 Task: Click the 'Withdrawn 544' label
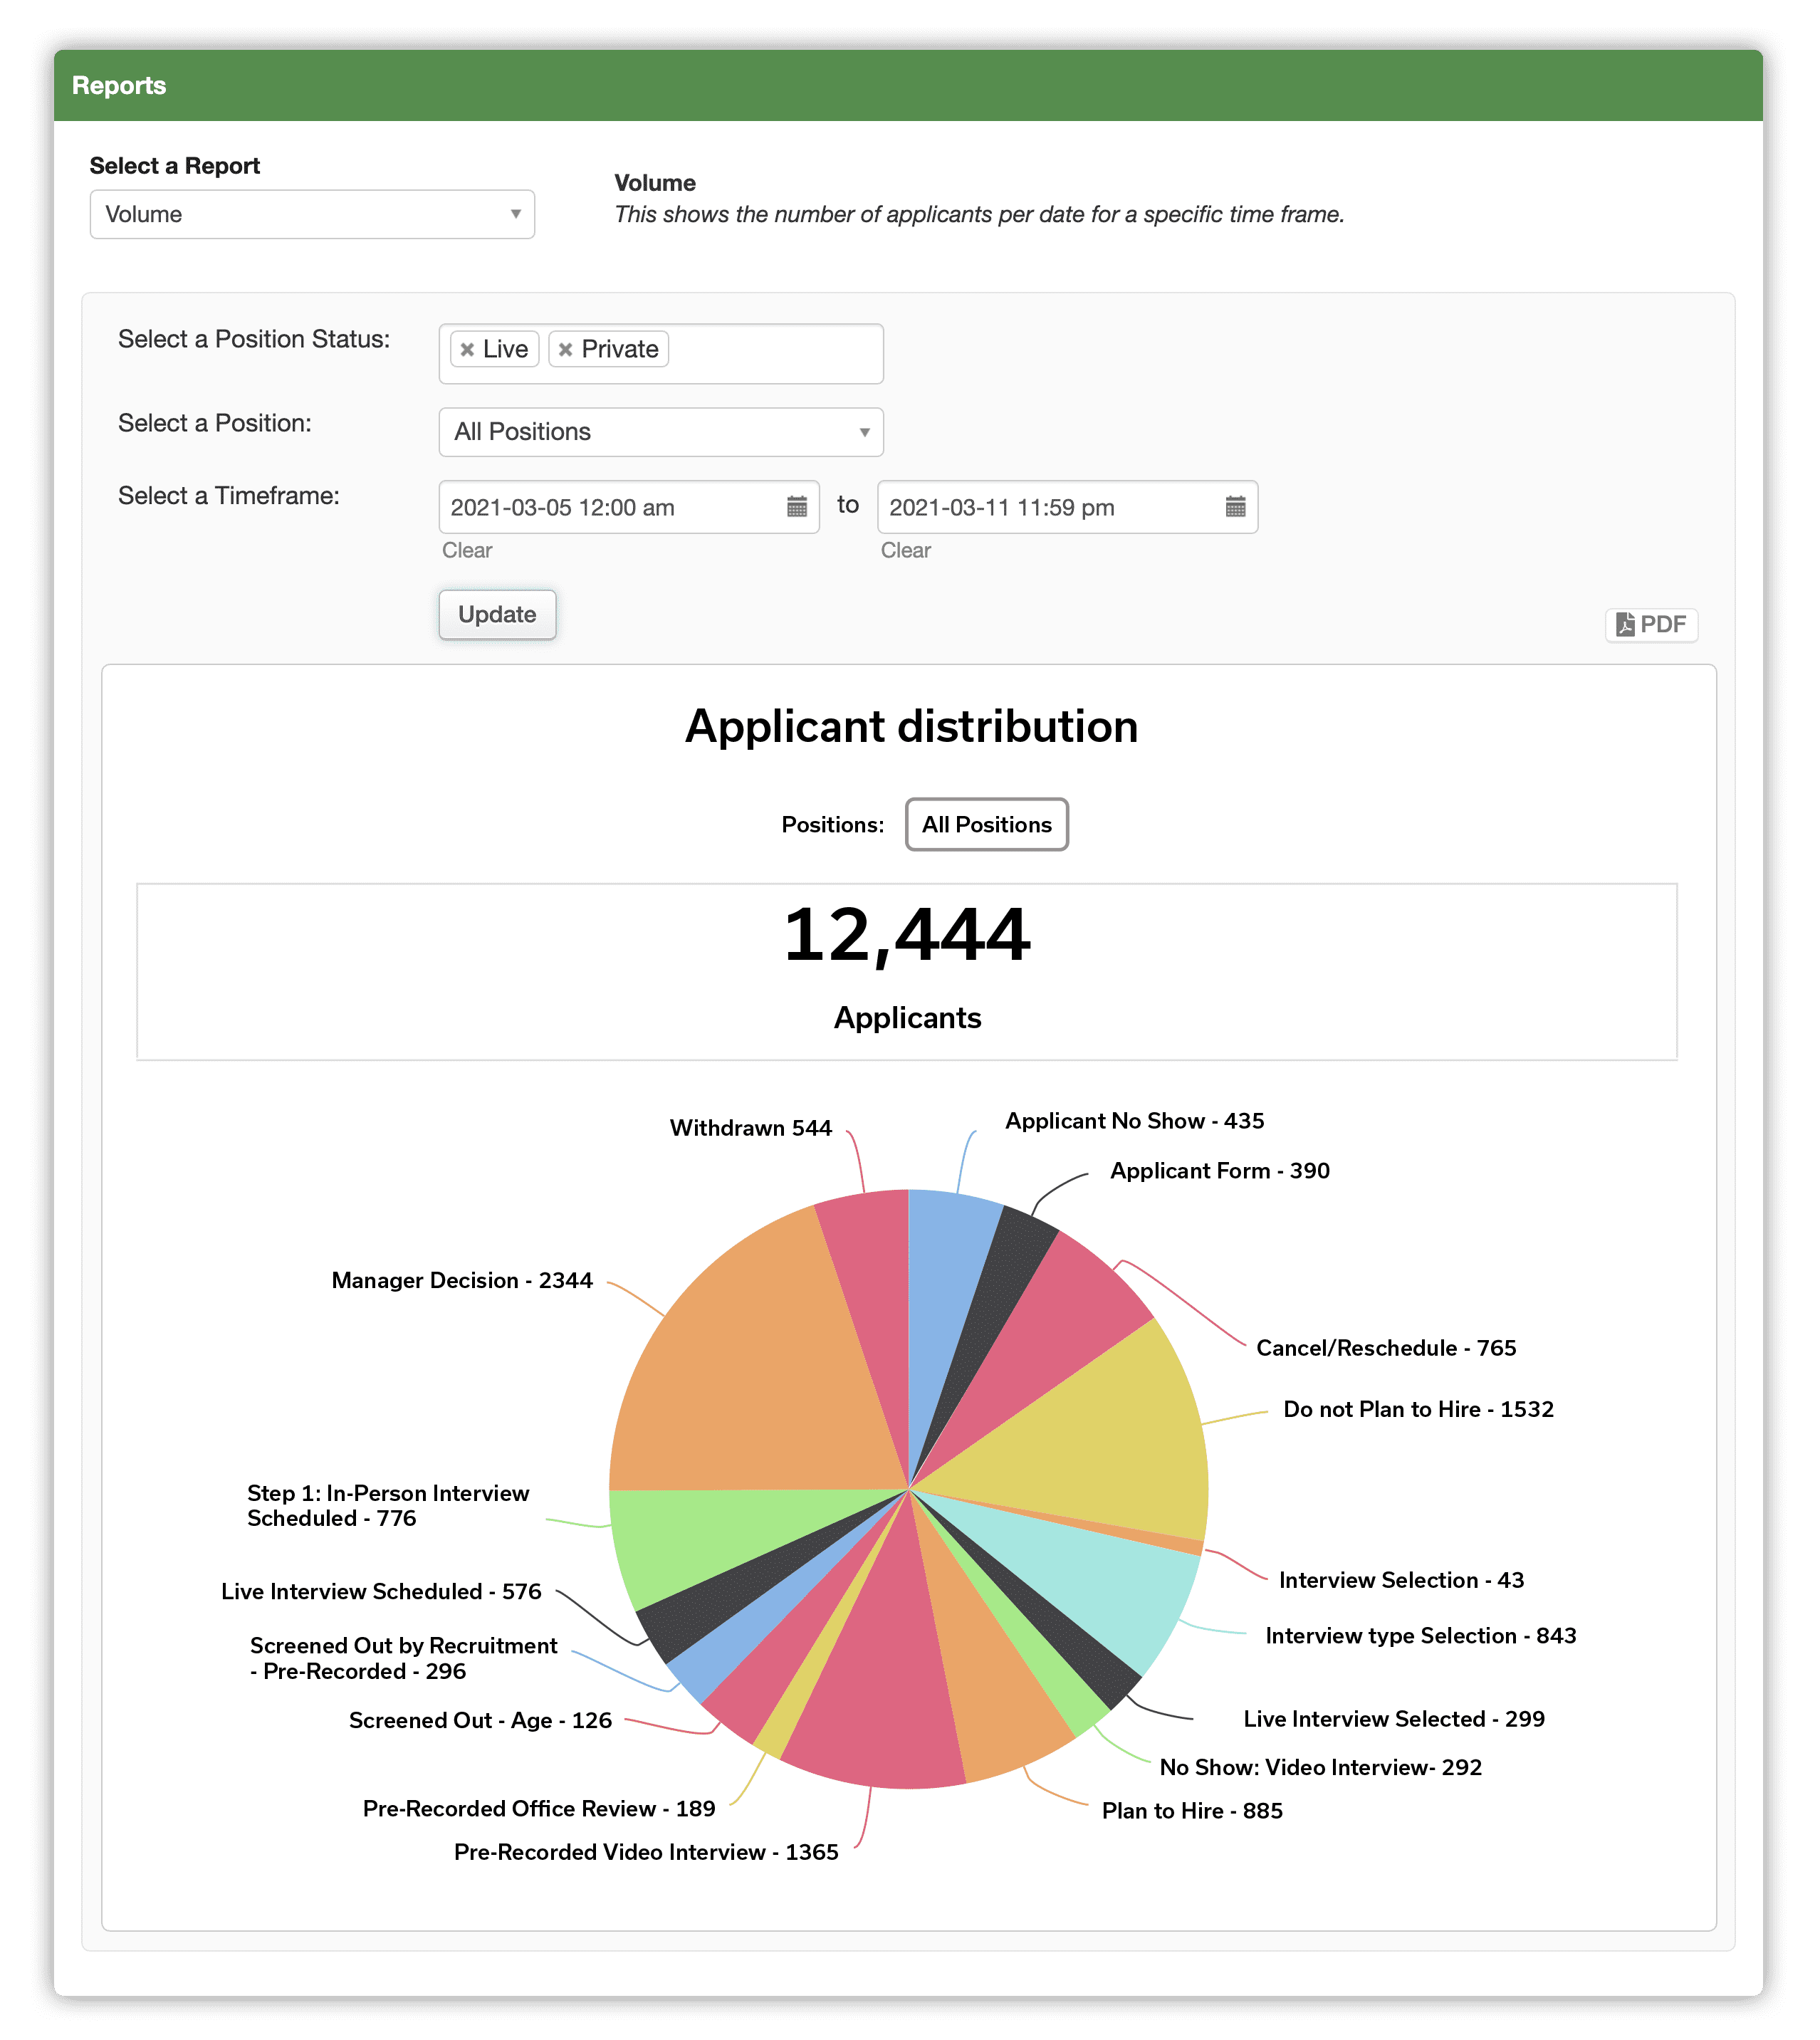pyautogui.click(x=751, y=1128)
